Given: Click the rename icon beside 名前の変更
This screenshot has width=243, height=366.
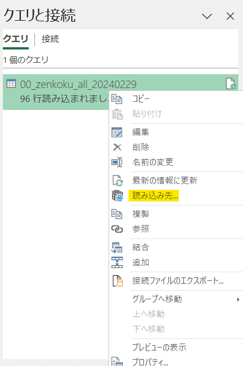Looking at the screenshot, I should [x=117, y=162].
